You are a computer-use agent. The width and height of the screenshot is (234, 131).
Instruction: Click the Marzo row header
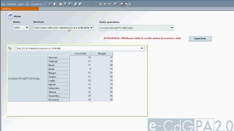[x=58, y=65]
